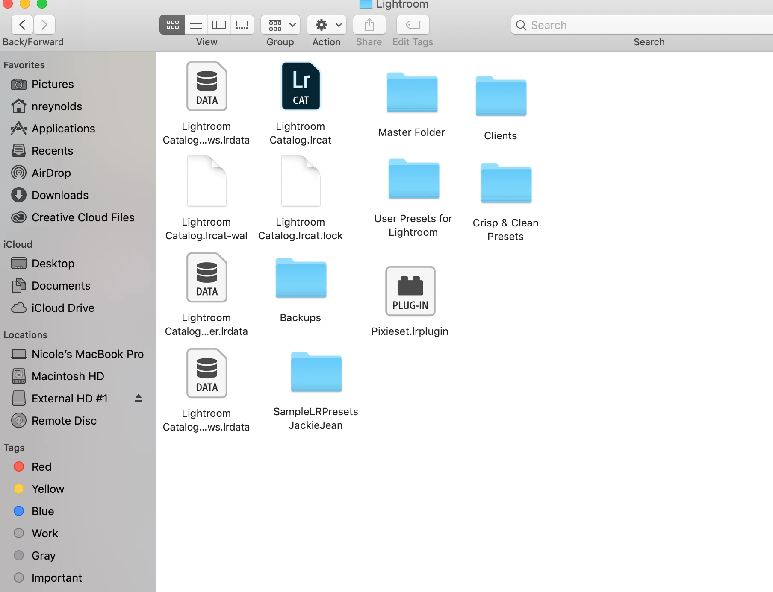This screenshot has height=592, width=773.
Task: Switch to column view
Action: click(219, 25)
